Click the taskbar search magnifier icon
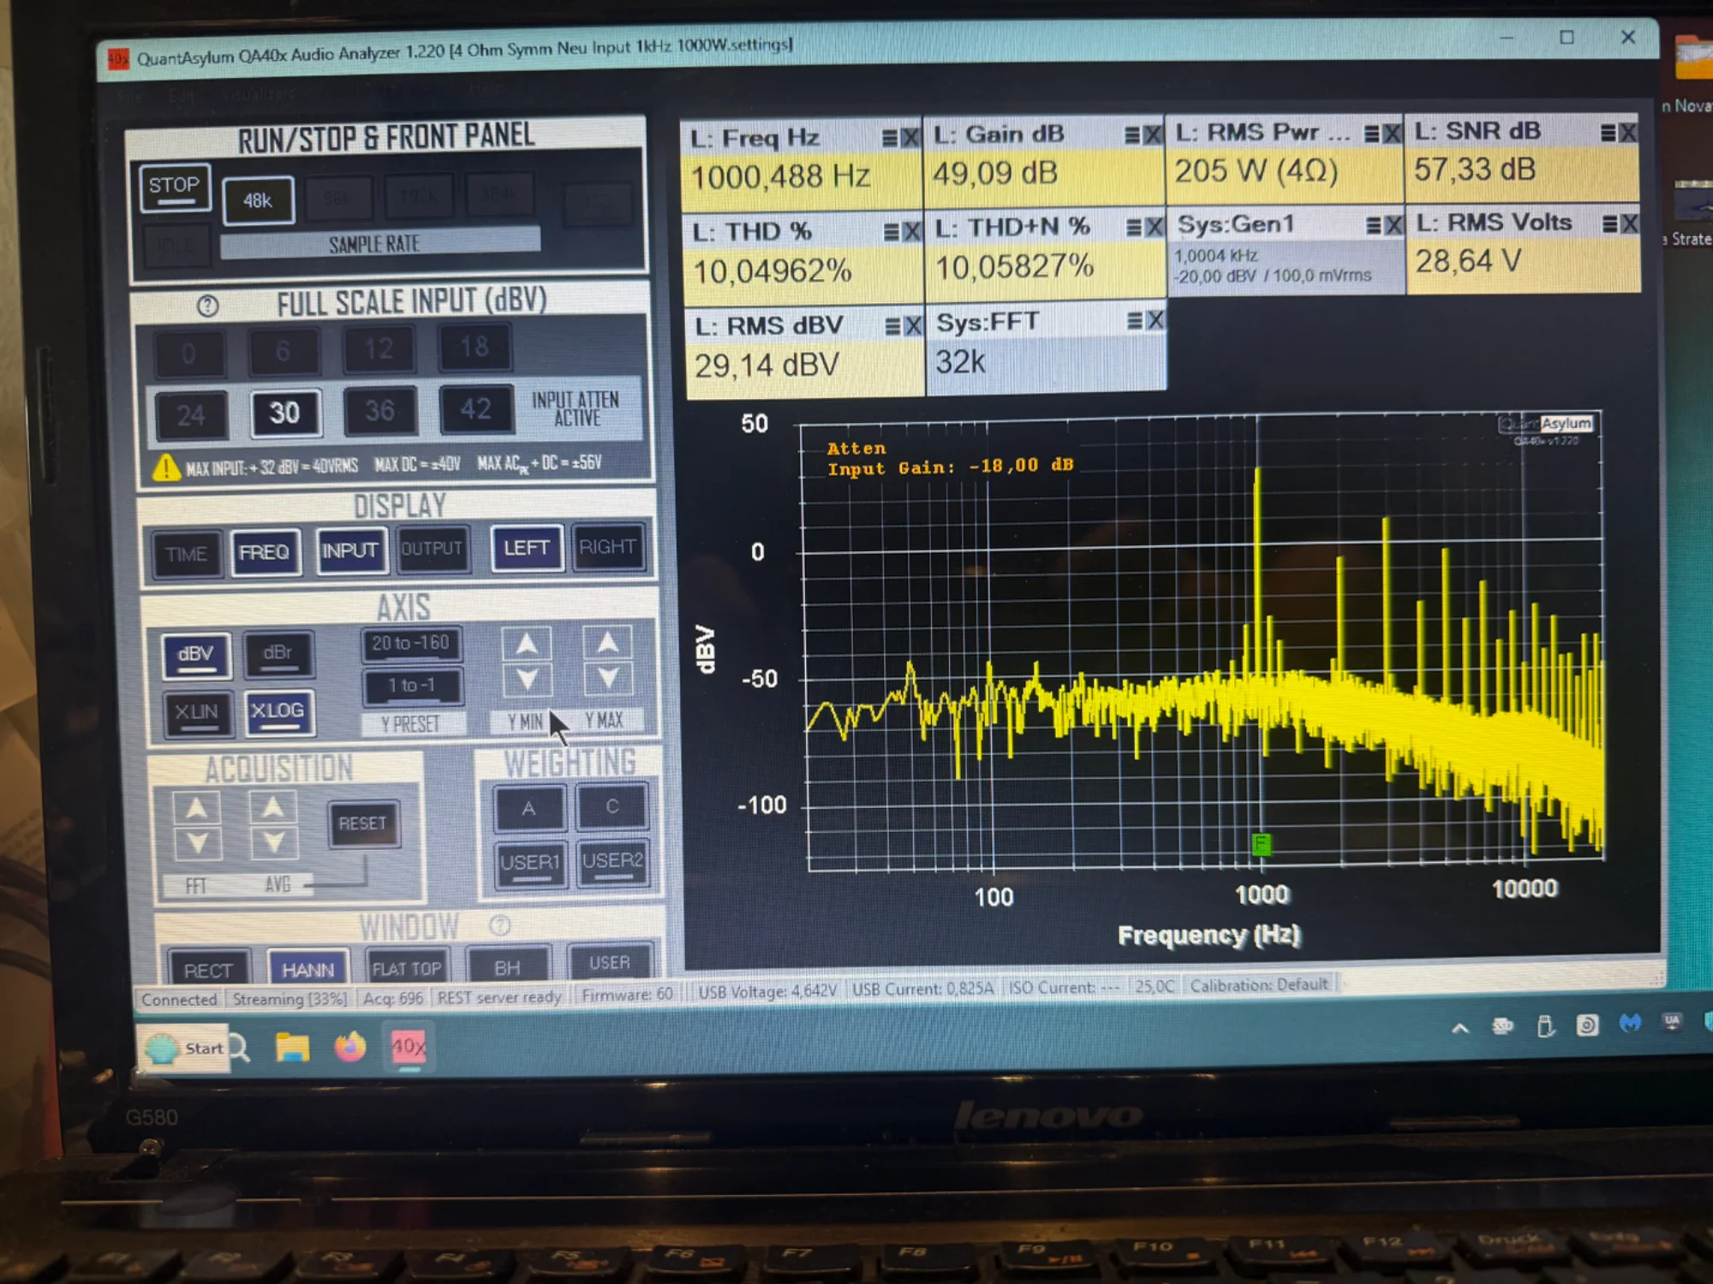1713x1284 pixels. pyautogui.click(x=240, y=1048)
